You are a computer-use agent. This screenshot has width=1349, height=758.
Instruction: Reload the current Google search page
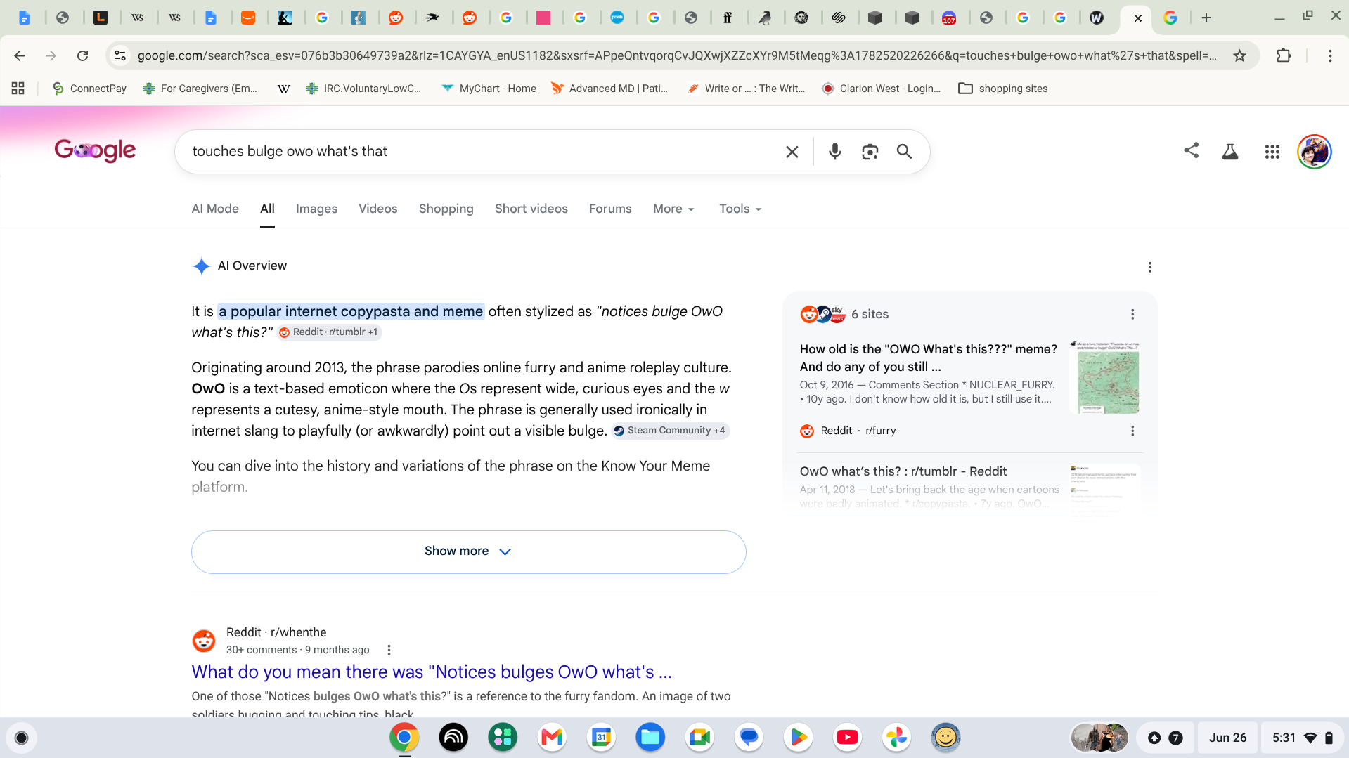click(x=82, y=55)
